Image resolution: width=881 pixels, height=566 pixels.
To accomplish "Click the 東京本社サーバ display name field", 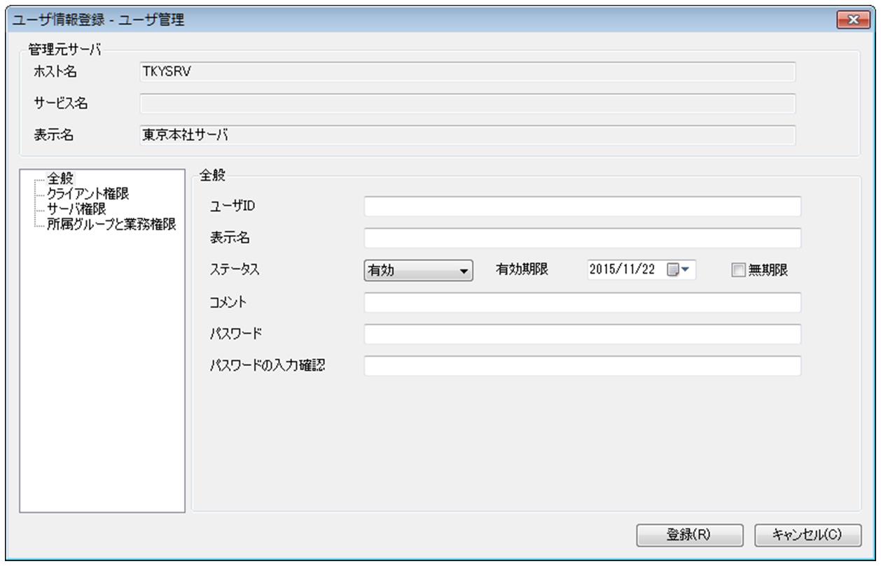I will pyautogui.click(x=467, y=135).
